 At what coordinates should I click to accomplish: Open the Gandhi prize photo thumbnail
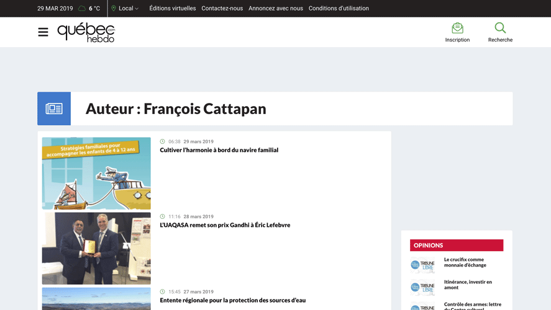[96, 248]
